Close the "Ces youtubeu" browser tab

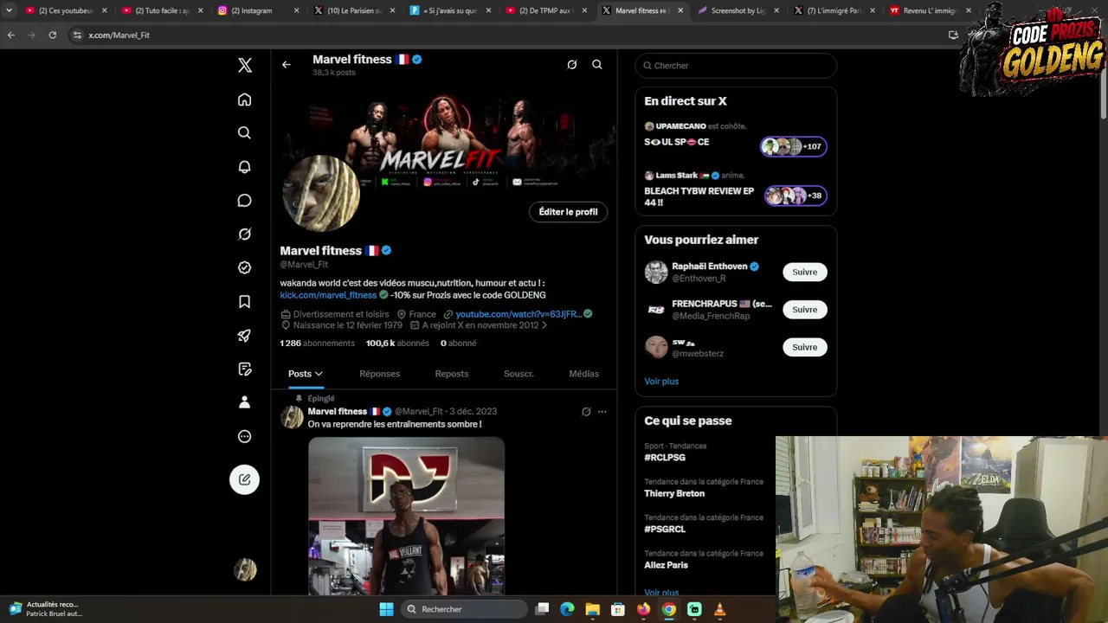[105, 10]
